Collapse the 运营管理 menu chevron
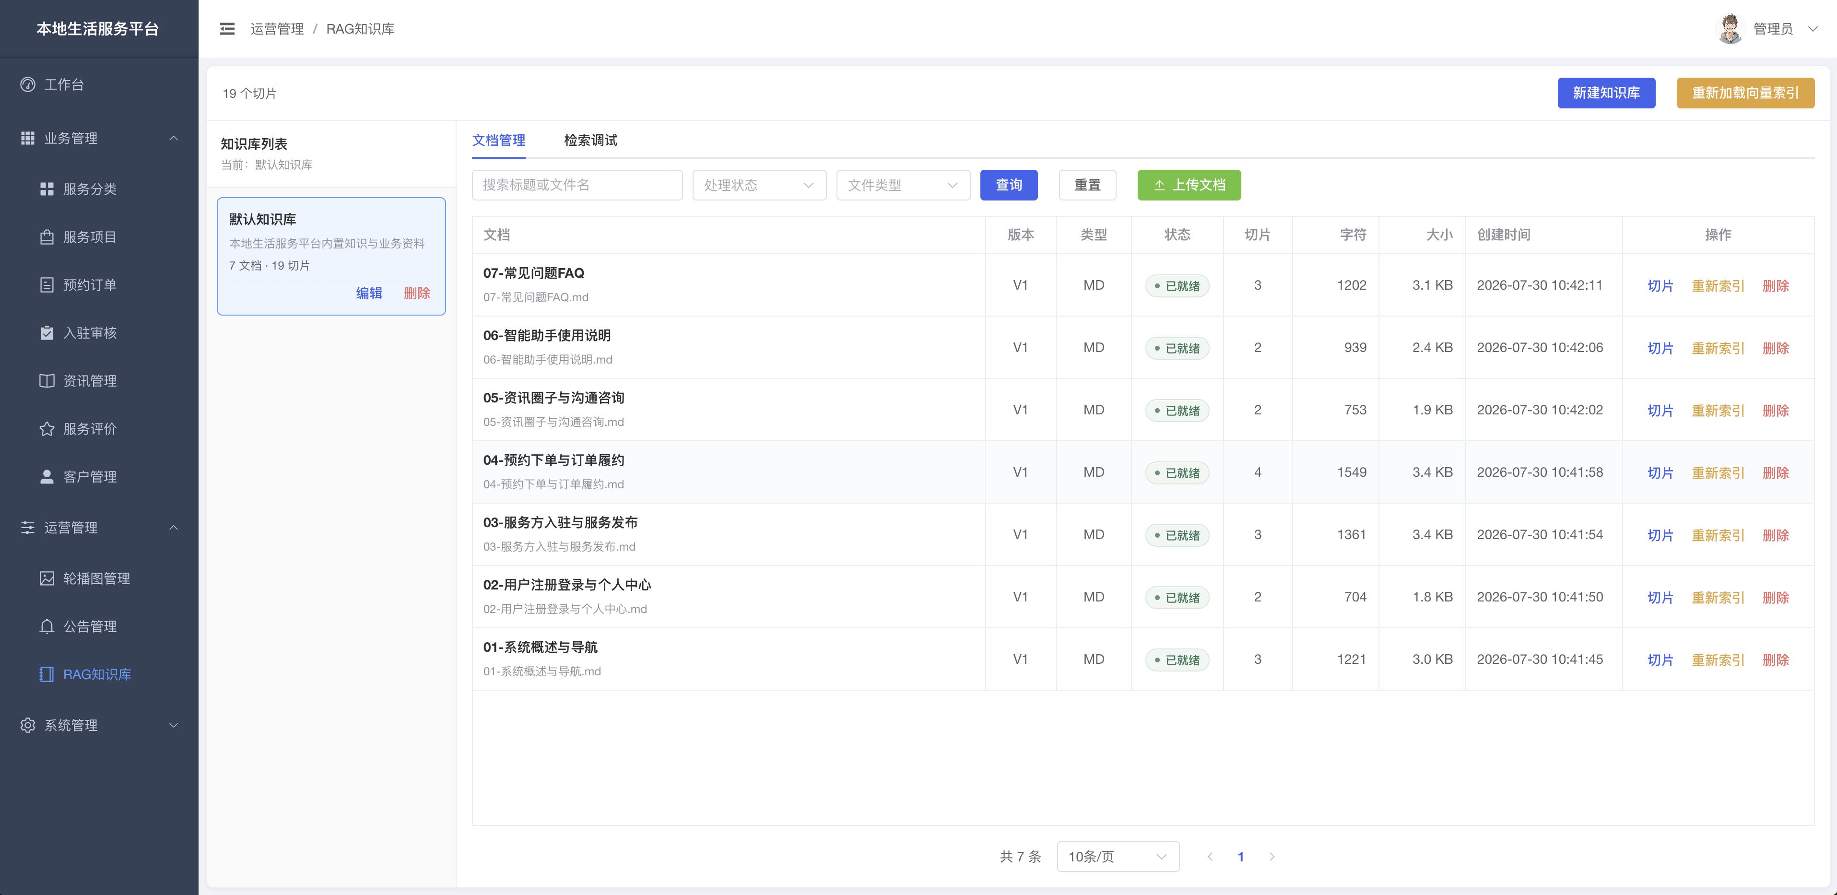The width and height of the screenshot is (1837, 895). point(173,527)
